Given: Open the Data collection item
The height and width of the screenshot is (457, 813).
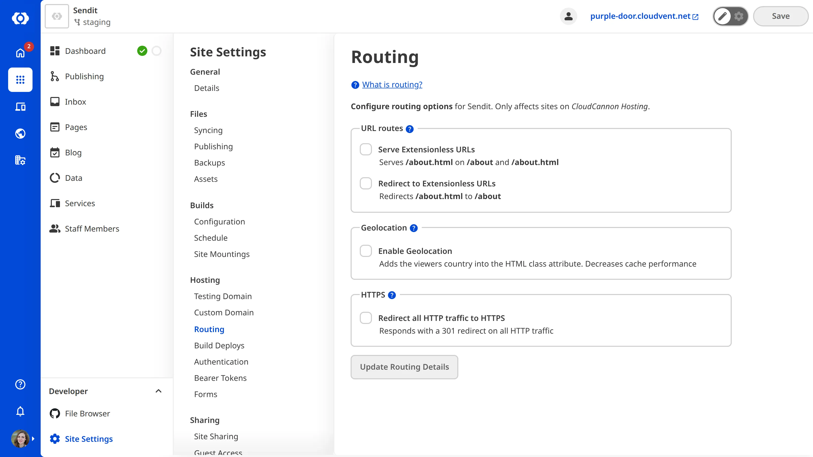Looking at the screenshot, I should click(73, 178).
